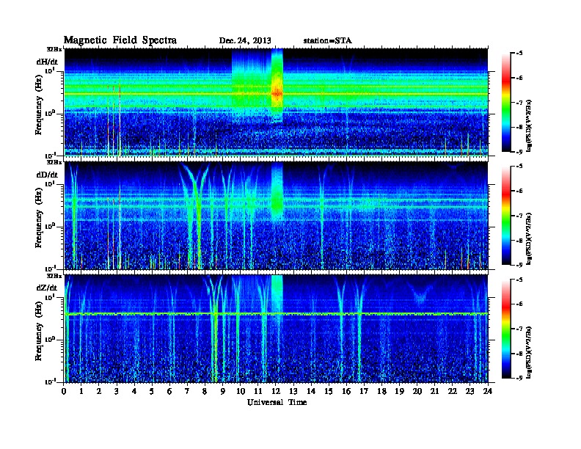Click the color scale bar beside dD/dt panel
Screen dimensions: 581x449
(506, 215)
